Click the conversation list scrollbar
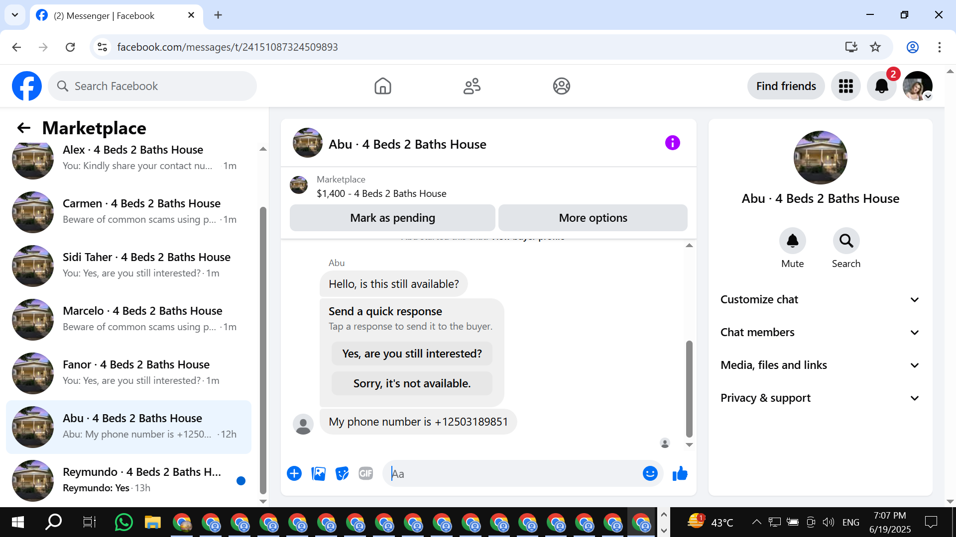Viewport: 956px width, 537px height. (x=263, y=350)
